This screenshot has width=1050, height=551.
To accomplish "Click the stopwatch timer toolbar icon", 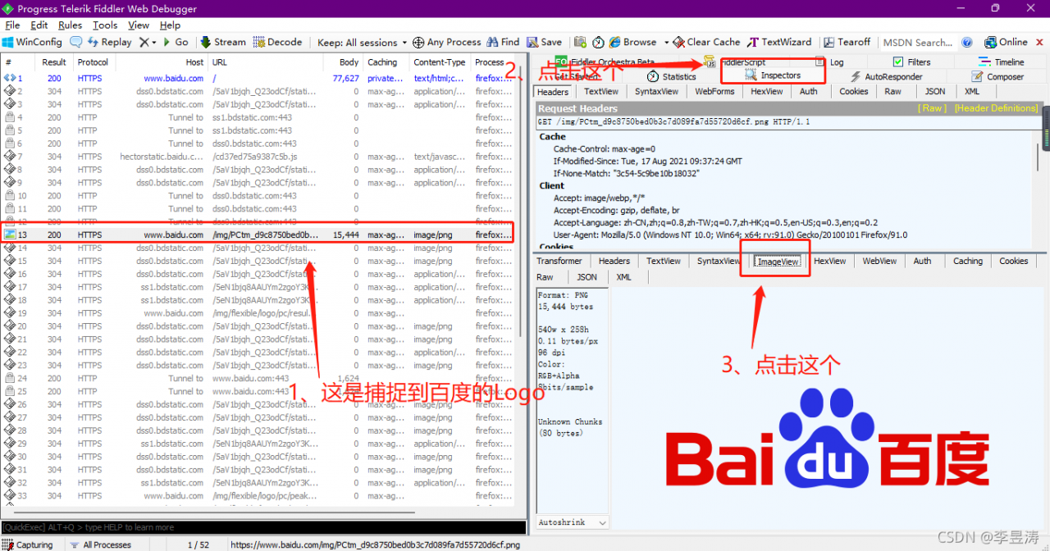I will pyautogui.click(x=598, y=42).
